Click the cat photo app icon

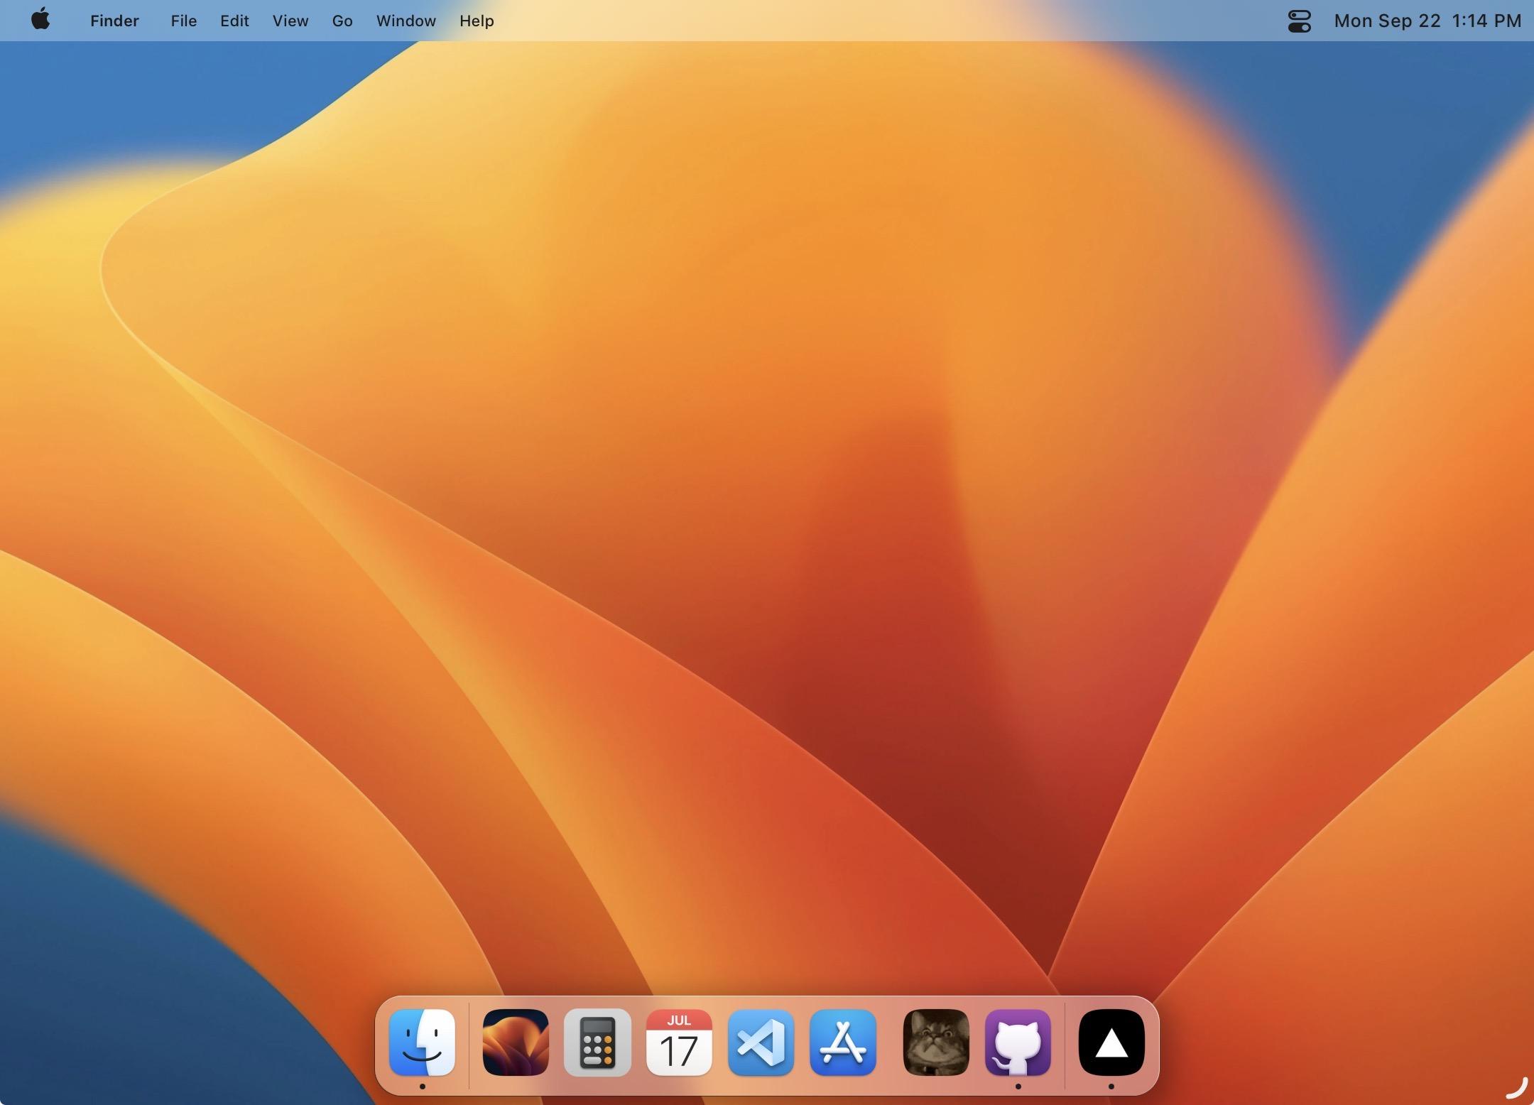coord(935,1042)
